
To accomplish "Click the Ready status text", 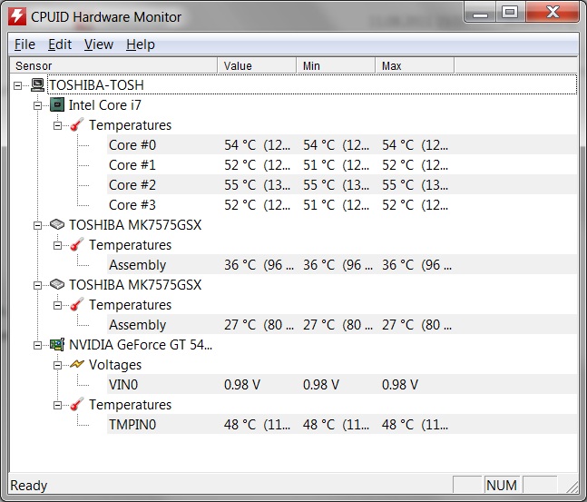I will [29, 486].
